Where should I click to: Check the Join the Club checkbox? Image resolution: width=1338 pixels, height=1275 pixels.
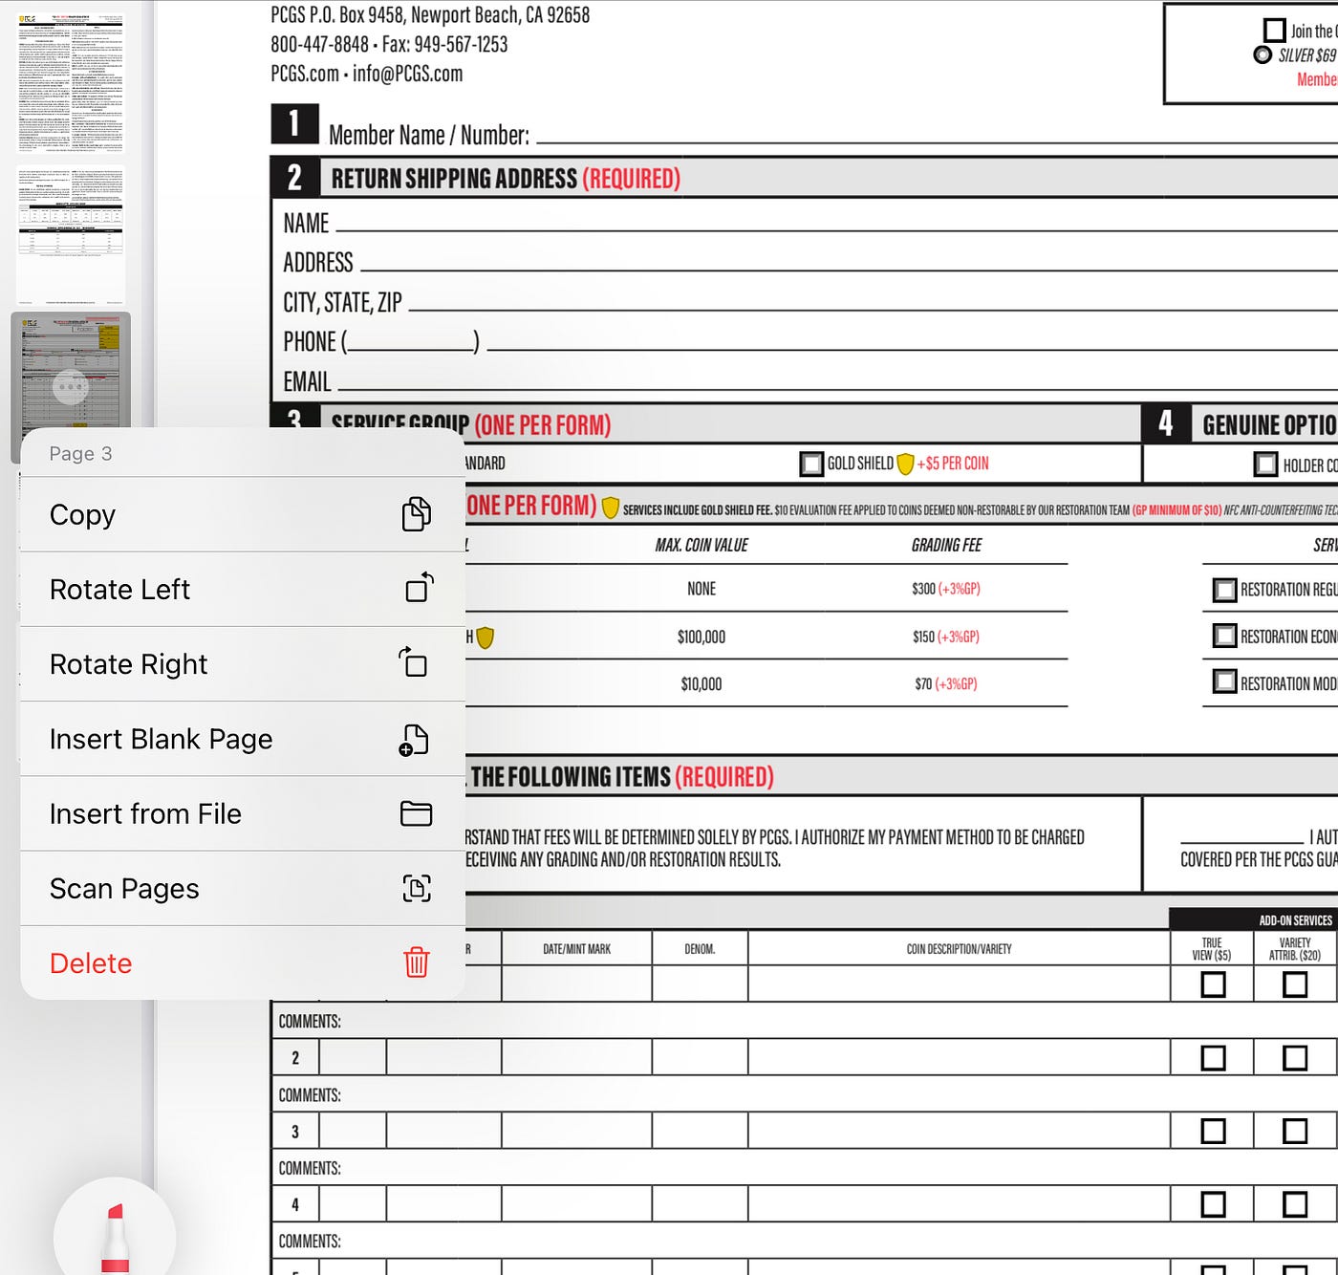coord(1274,31)
